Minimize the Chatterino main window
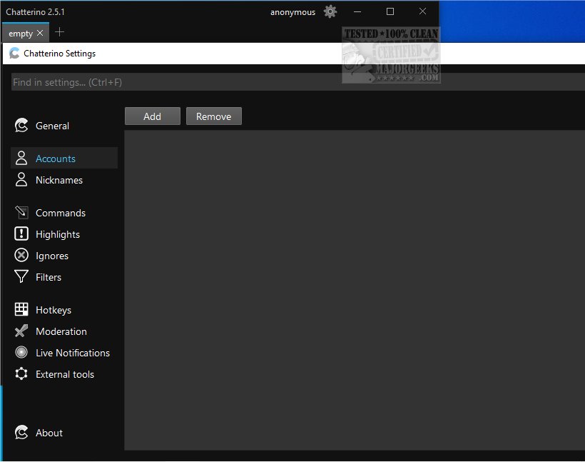The width and height of the screenshot is (585, 462). pos(357,11)
